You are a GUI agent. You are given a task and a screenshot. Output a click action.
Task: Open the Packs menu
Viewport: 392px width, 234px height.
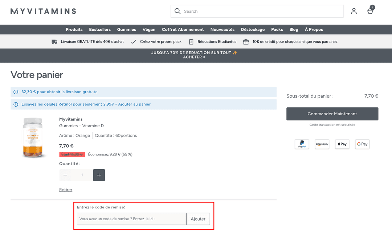[x=277, y=29]
